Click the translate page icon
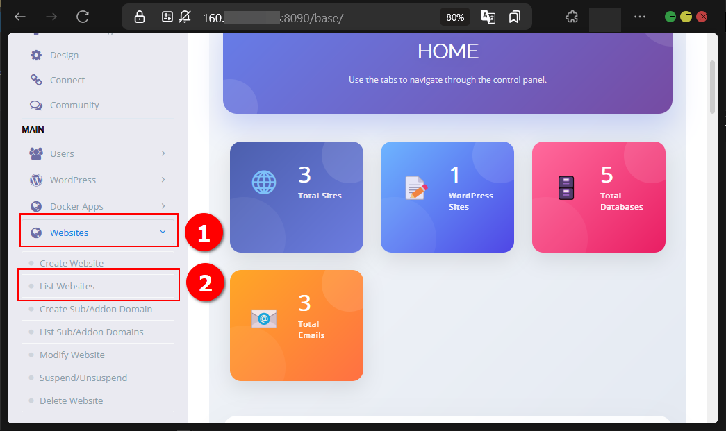The height and width of the screenshot is (431, 726). point(488,17)
